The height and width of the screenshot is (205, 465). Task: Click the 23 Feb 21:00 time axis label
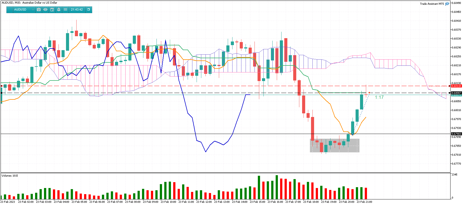coord(364,202)
